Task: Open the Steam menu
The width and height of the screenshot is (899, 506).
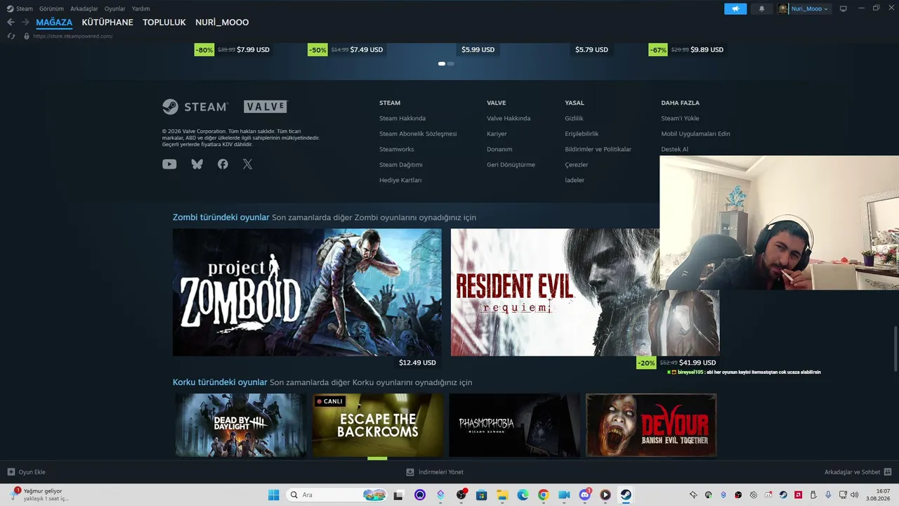Action: pyautogui.click(x=20, y=8)
